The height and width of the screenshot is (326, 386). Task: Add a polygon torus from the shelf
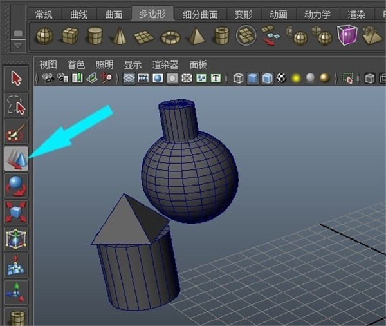tap(170, 36)
